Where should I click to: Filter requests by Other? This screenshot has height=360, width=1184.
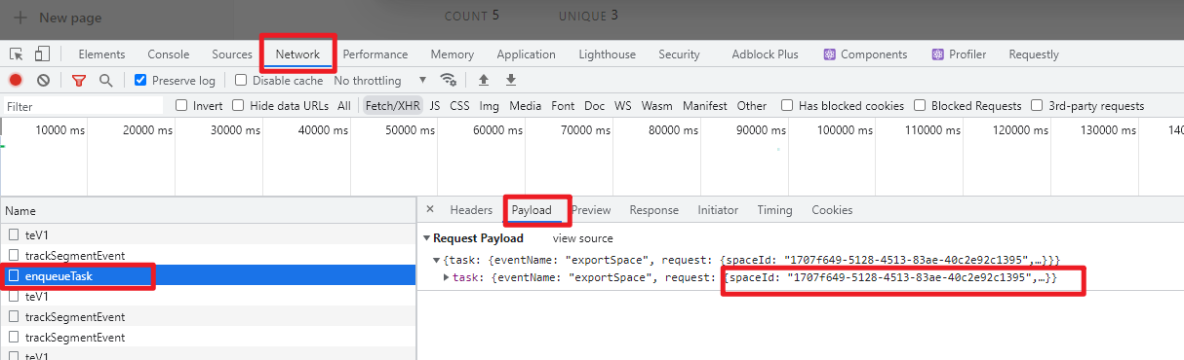pyautogui.click(x=752, y=106)
